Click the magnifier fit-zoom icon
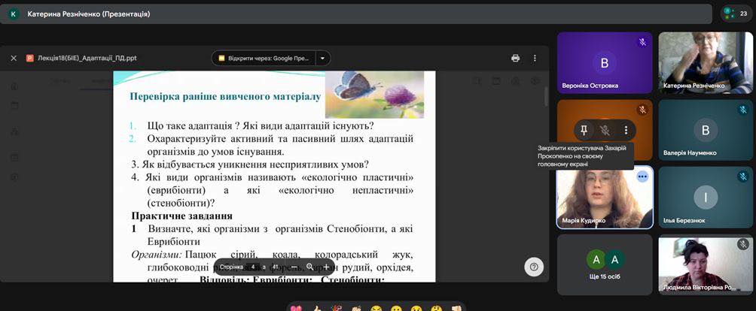This screenshot has width=756, height=311. click(x=309, y=267)
